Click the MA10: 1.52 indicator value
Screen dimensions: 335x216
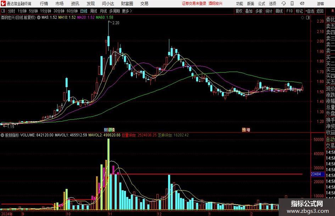(67, 17)
